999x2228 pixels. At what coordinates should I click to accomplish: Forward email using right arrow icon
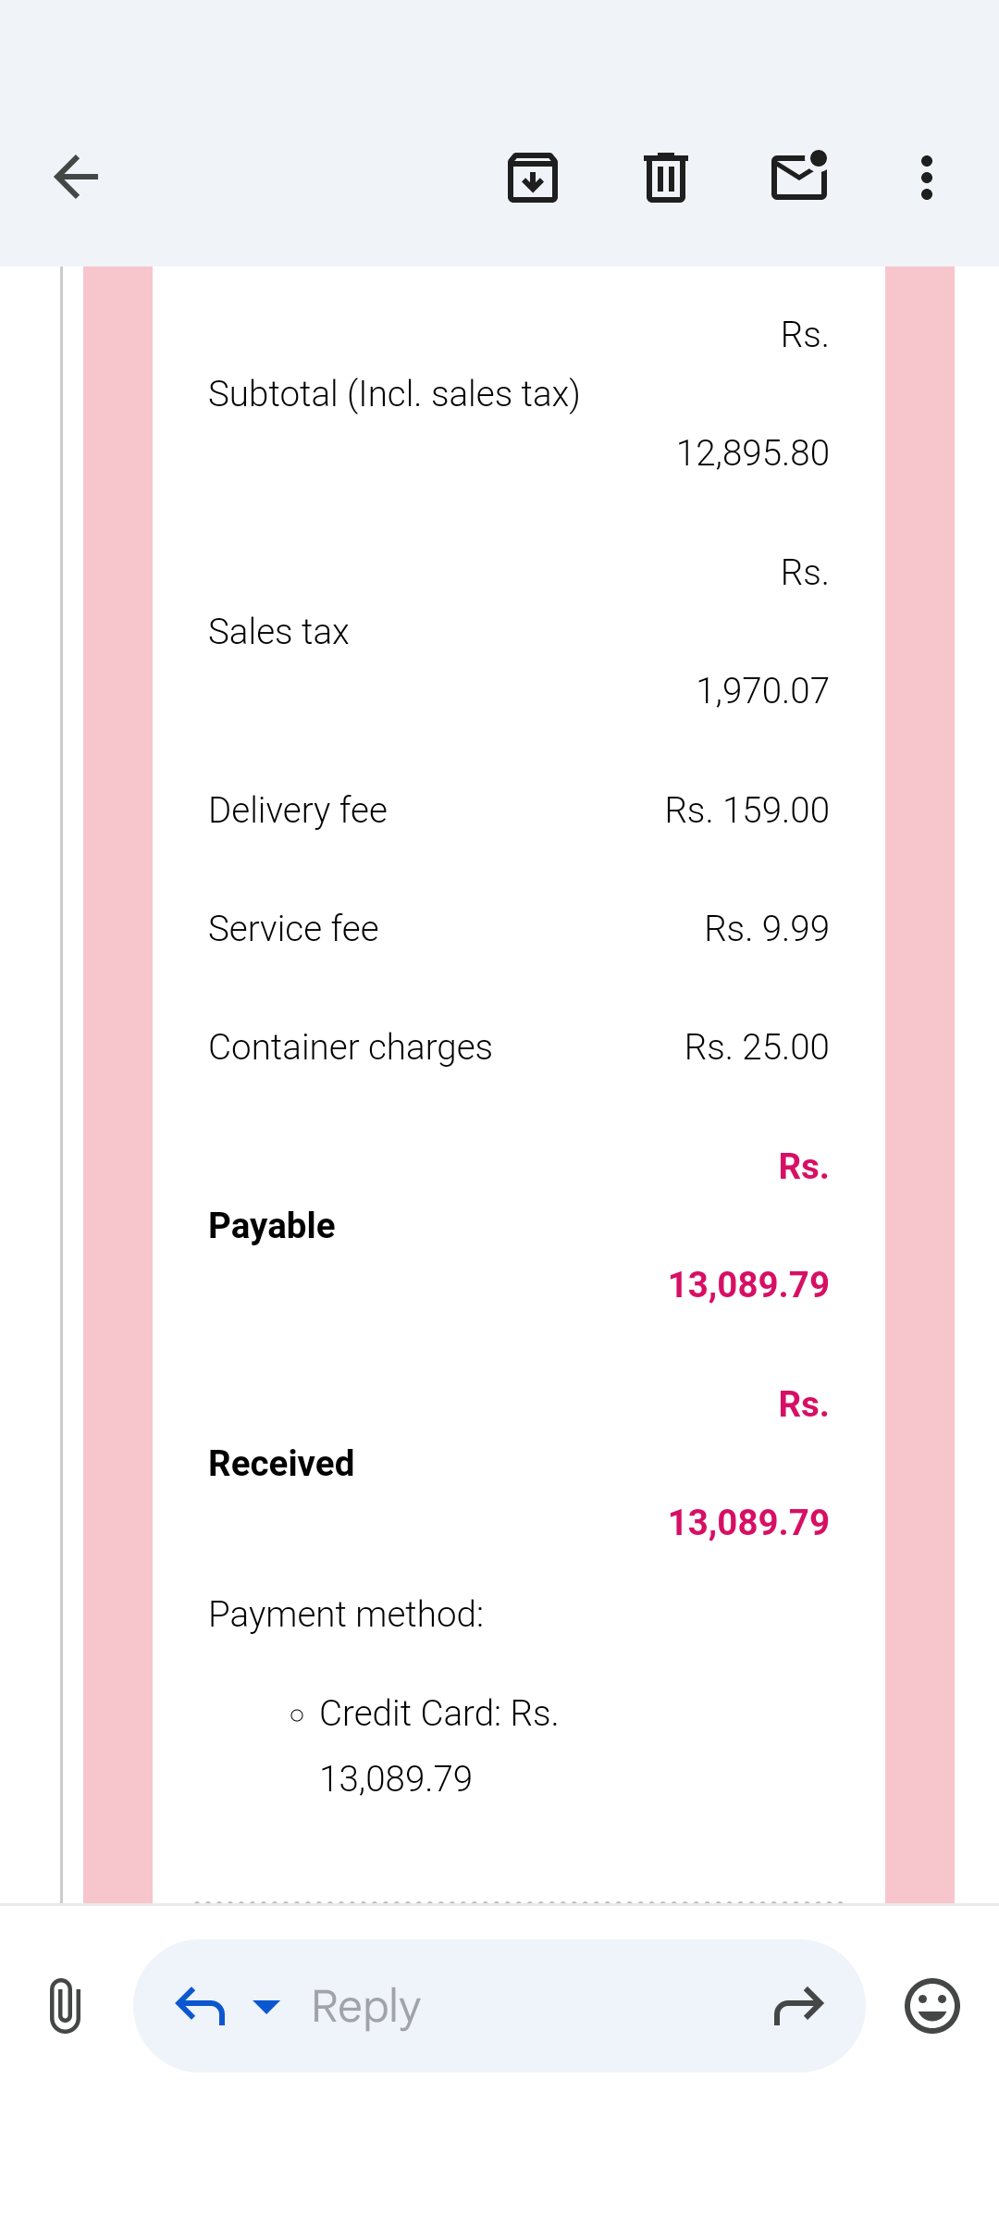point(798,2006)
